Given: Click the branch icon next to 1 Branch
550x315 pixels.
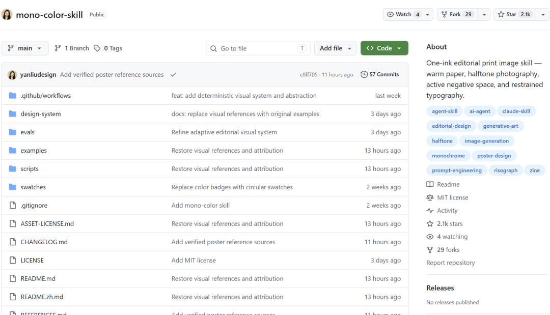Looking at the screenshot, I should [58, 48].
